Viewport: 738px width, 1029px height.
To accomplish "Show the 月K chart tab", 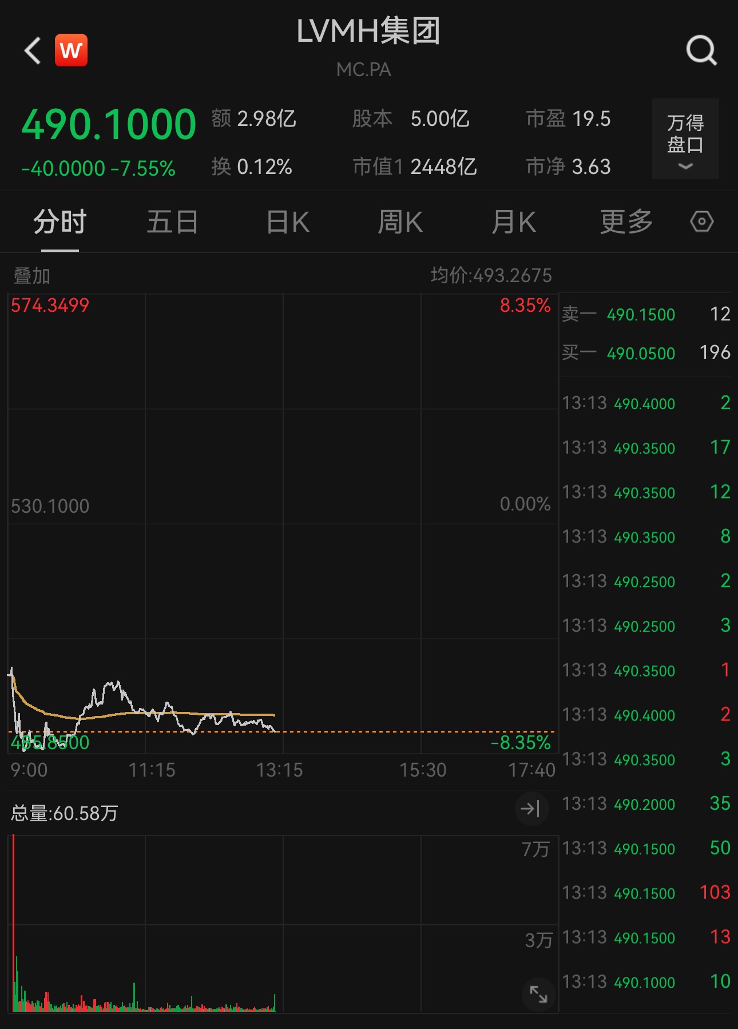I will tap(514, 222).
